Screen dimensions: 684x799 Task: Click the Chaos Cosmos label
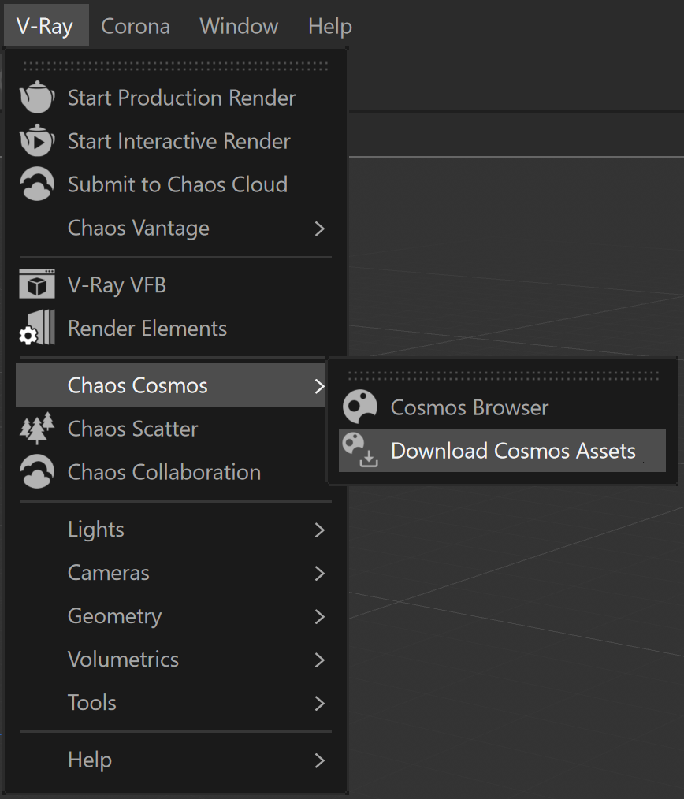[x=138, y=385]
